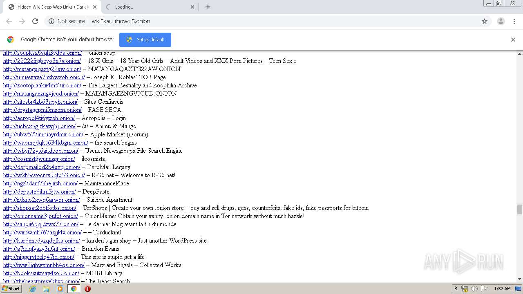Click Set as default button
The image size is (523, 294).
(x=145, y=40)
